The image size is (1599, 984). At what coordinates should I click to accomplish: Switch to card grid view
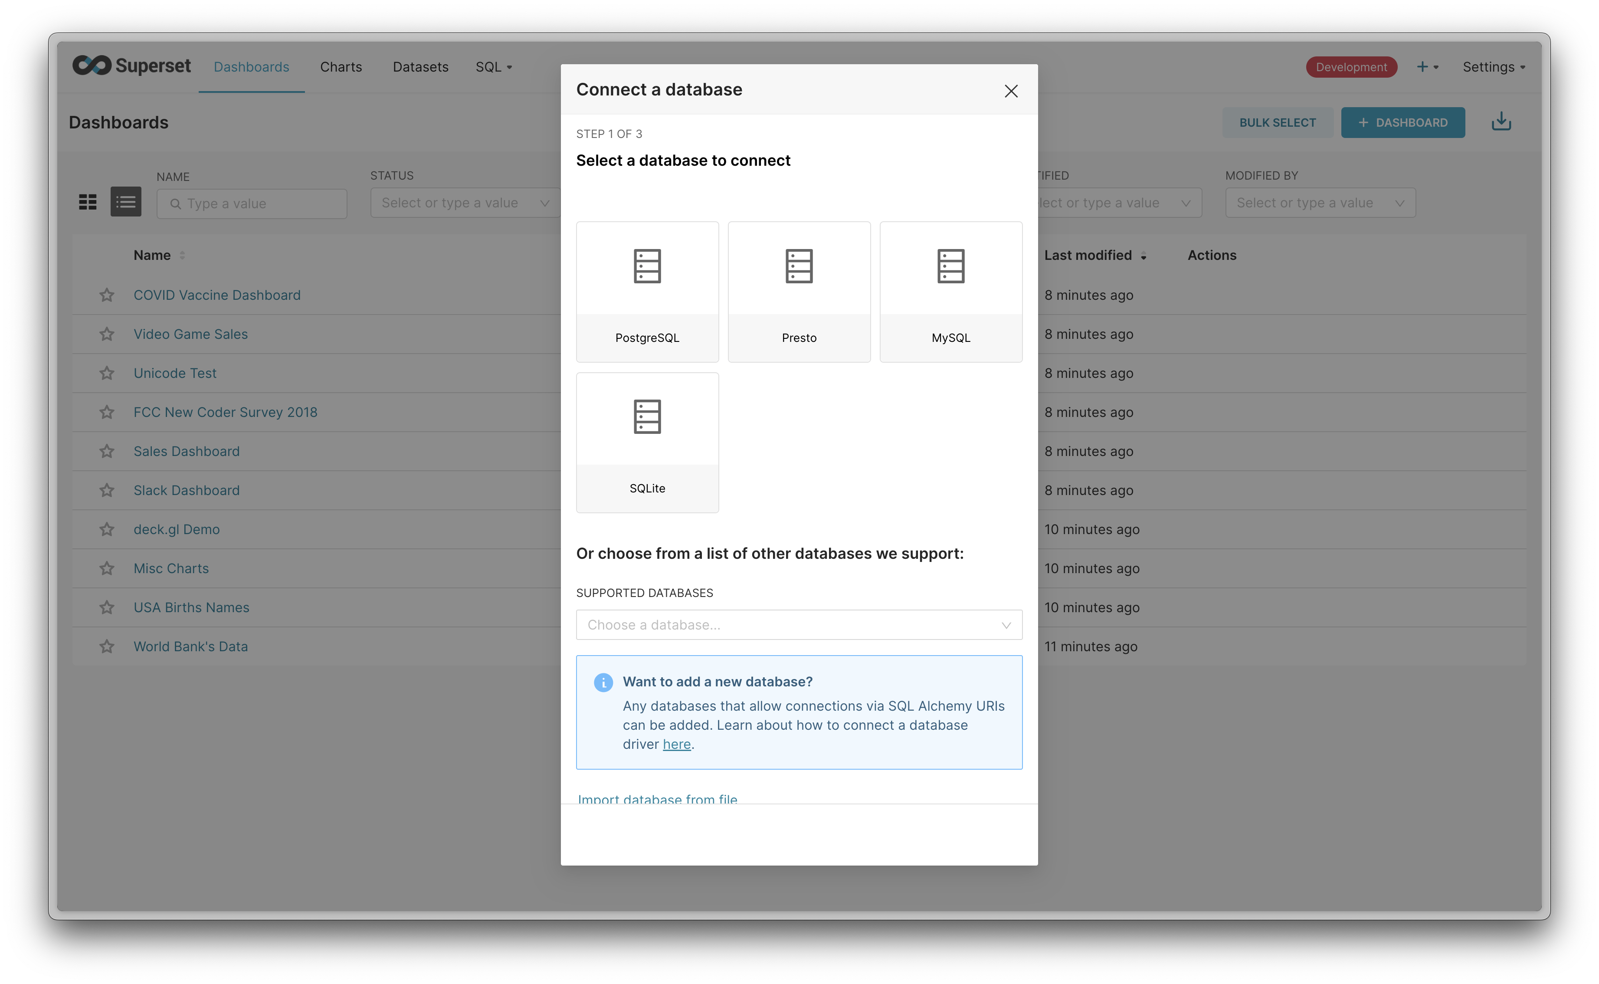(88, 202)
